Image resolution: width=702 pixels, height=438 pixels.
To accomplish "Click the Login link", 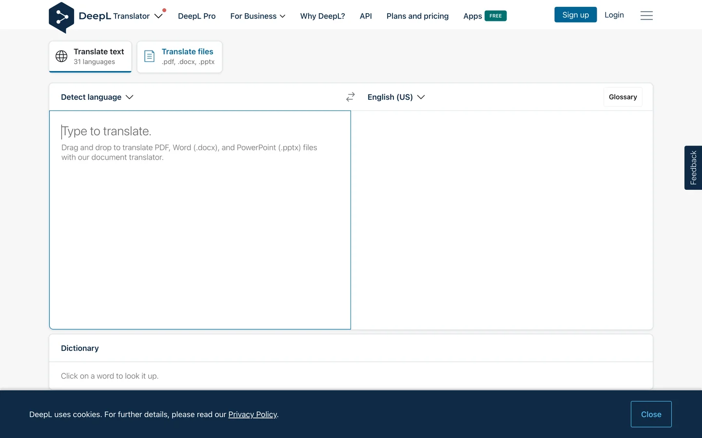I will click(x=614, y=15).
